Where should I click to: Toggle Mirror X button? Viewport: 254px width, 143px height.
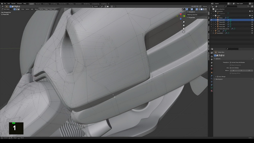[x=233, y=71]
